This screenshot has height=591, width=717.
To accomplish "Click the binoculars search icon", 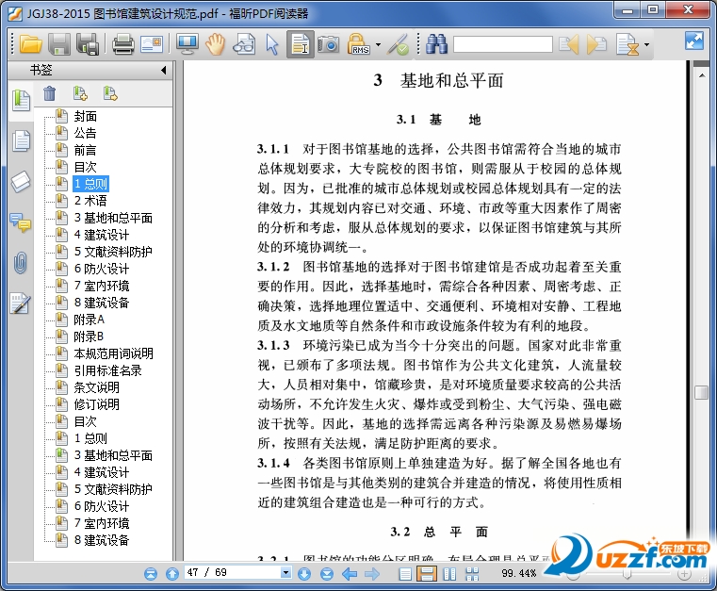I will [436, 44].
